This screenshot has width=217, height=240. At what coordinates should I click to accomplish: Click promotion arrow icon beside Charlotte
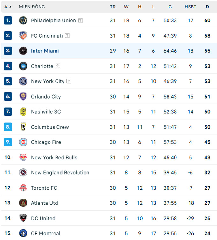coord(58,66)
